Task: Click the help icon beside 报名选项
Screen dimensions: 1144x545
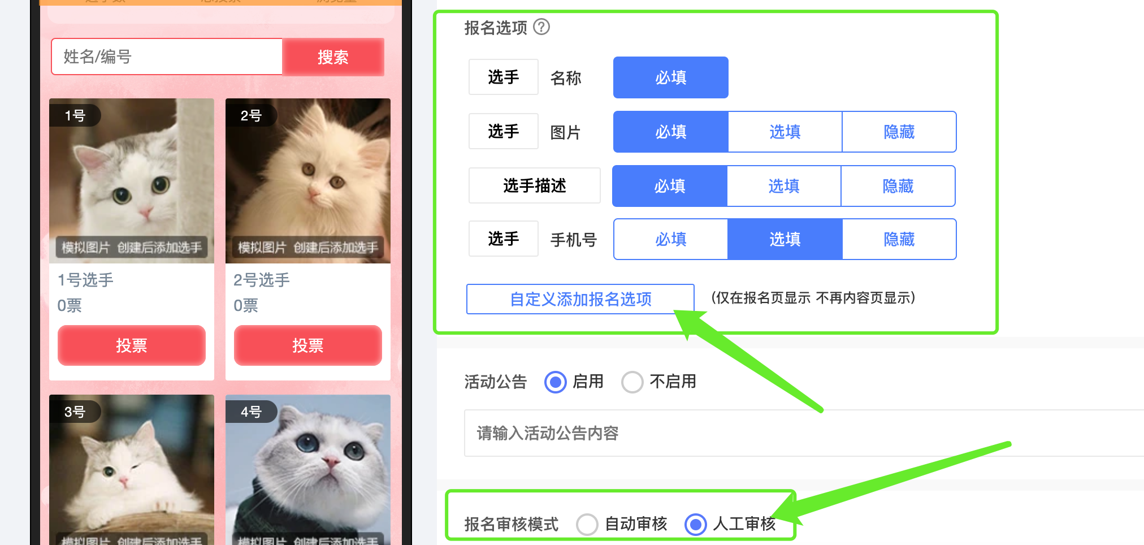Action: tap(541, 27)
